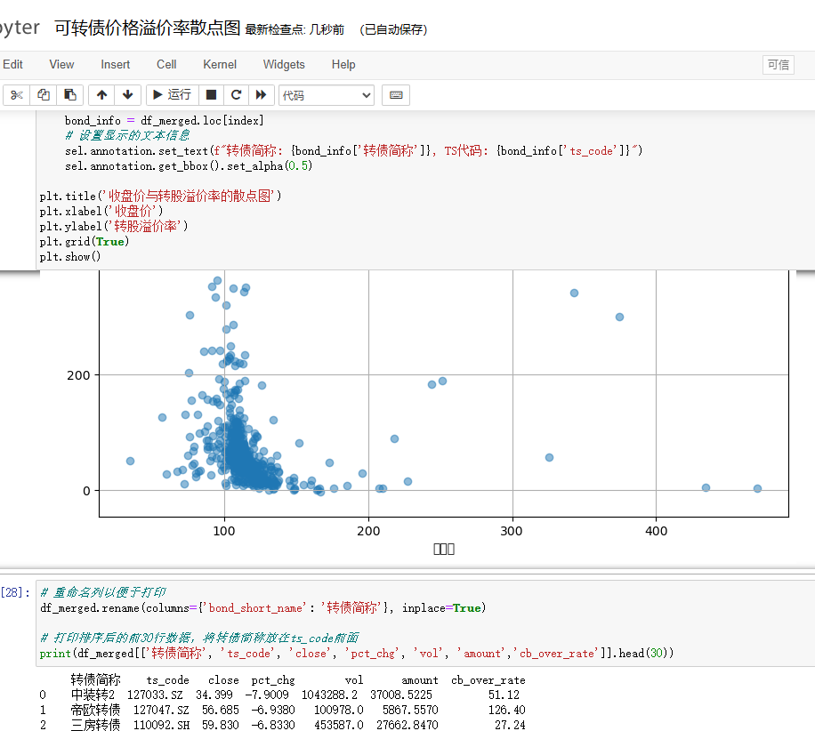Screen dimensions: 815x731
Task: Restart the kernel with circular arrow icon
Action: 236,95
